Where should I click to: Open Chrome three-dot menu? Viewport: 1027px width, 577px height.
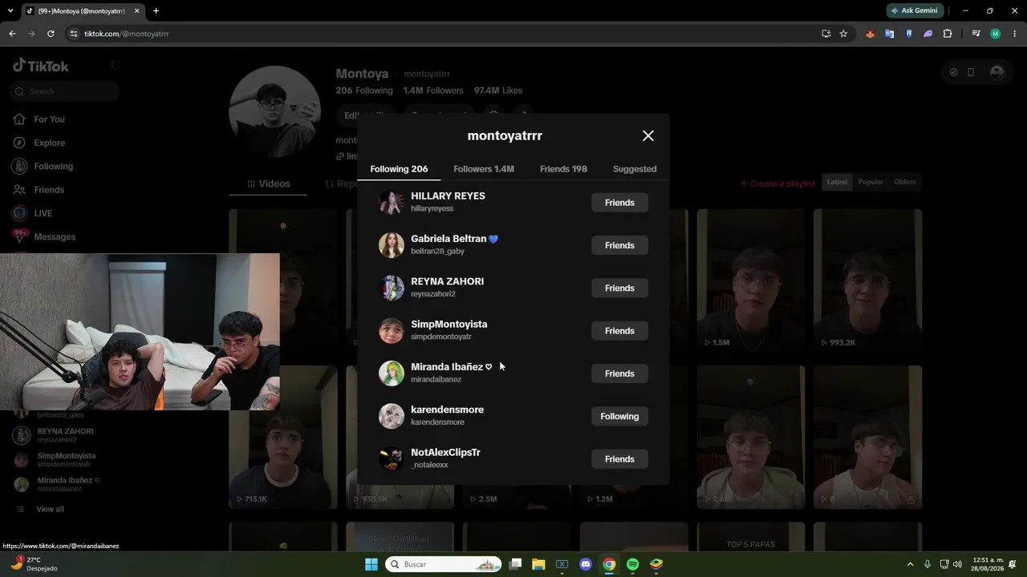[x=1014, y=34]
